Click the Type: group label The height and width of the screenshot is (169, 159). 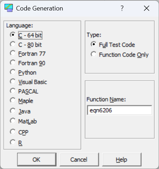click(x=94, y=35)
